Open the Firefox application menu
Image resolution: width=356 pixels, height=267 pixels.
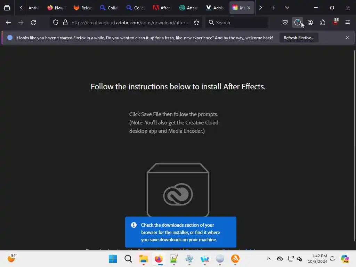coord(348,22)
